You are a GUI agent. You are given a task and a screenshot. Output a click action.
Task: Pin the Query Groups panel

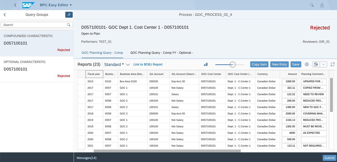point(69,15)
